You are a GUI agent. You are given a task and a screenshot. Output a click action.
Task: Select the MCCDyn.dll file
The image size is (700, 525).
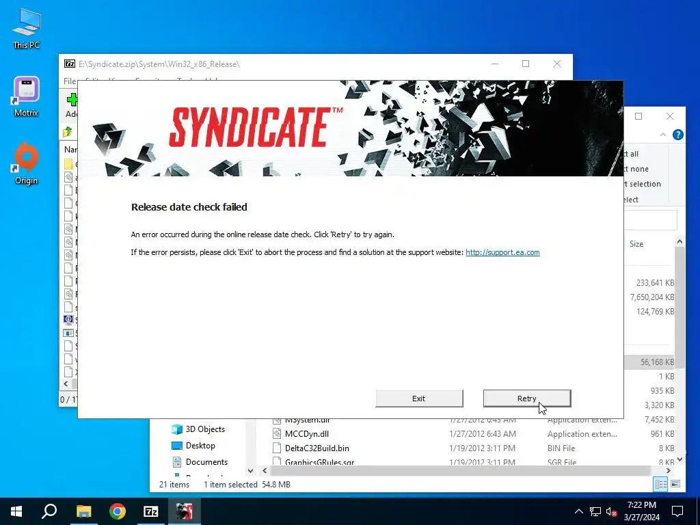[x=307, y=434]
